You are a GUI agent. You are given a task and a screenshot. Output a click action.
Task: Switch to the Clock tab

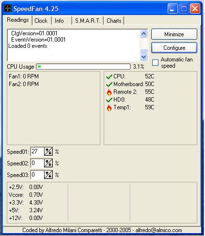[41, 21]
